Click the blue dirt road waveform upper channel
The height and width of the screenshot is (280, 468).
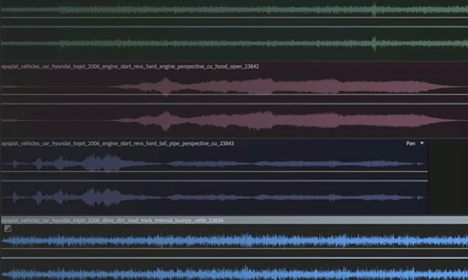(x=235, y=240)
